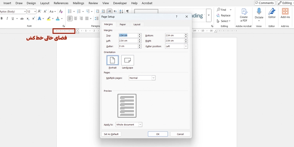Screen dimensions: 294x147
Task: Click the Create a PDF icon
Action: click(x=244, y=11)
